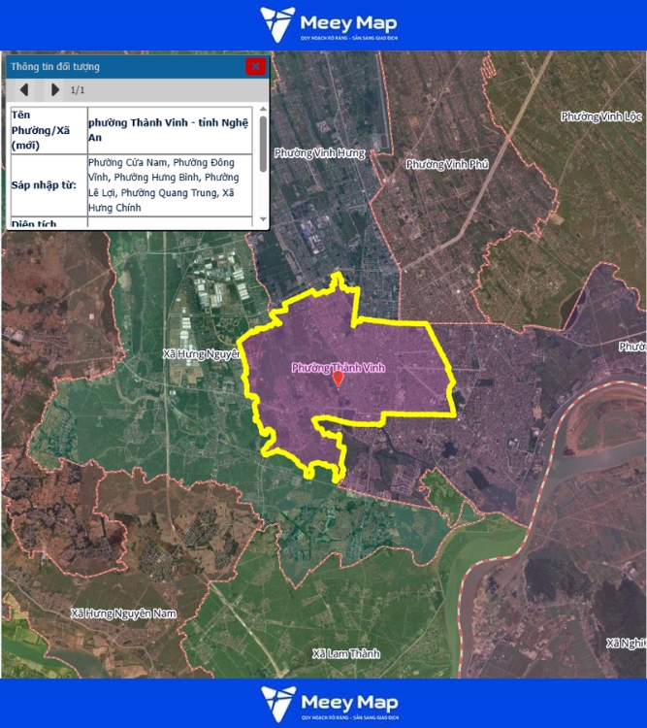The image size is (647, 728).
Task: Click the bottom Meey Map logo
Action: tap(329, 703)
